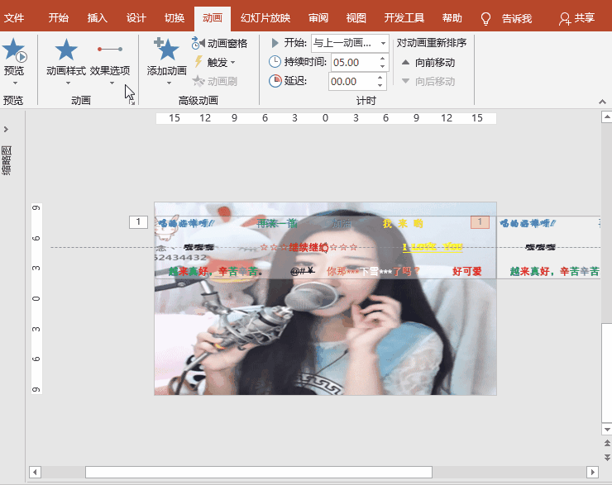Screen dimensions: 612x485
Task: Open the 动画样式 animation styles gallery
Action: (66, 61)
